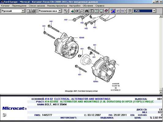Minimize the Microcat window

pyautogui.click(x=154, y=2)
